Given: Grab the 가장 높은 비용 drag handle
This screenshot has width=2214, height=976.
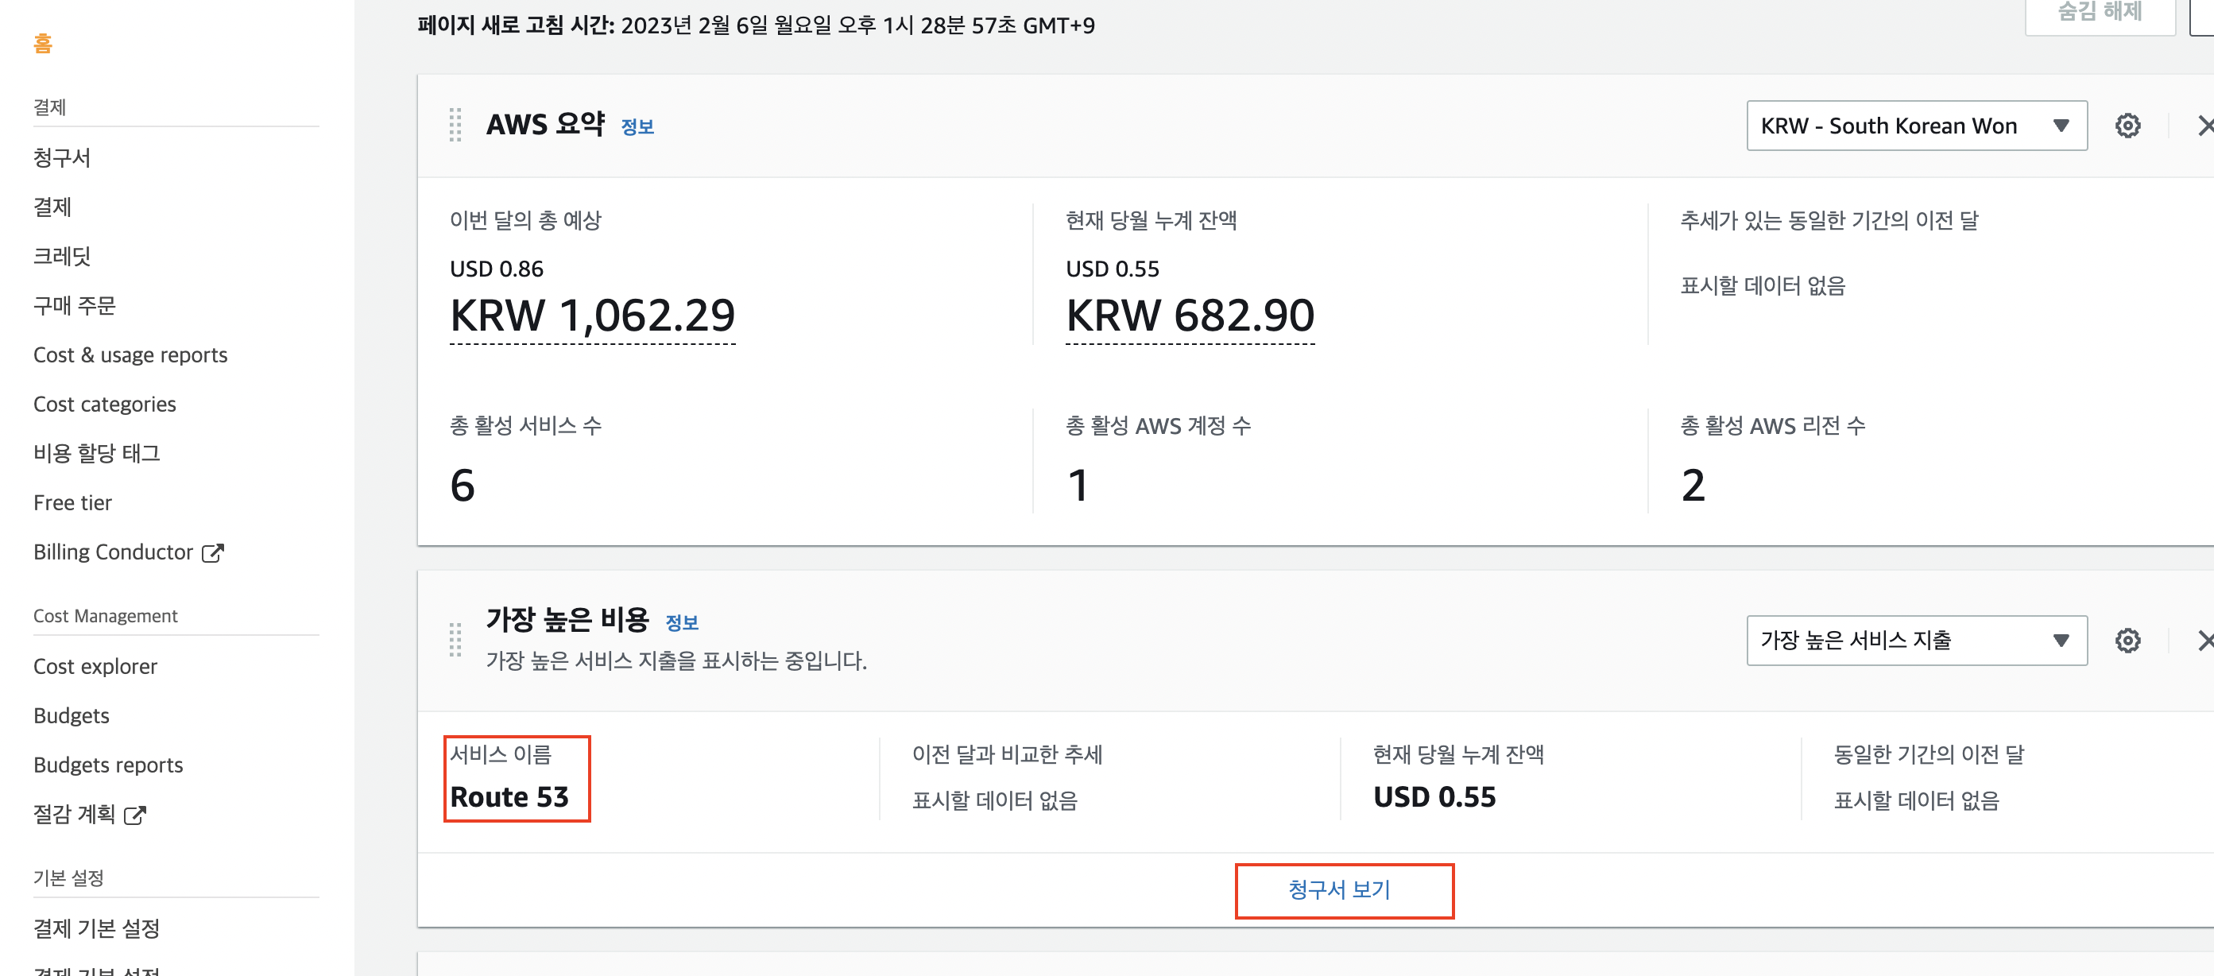Looking at the screenshot, I should [455, 641].
